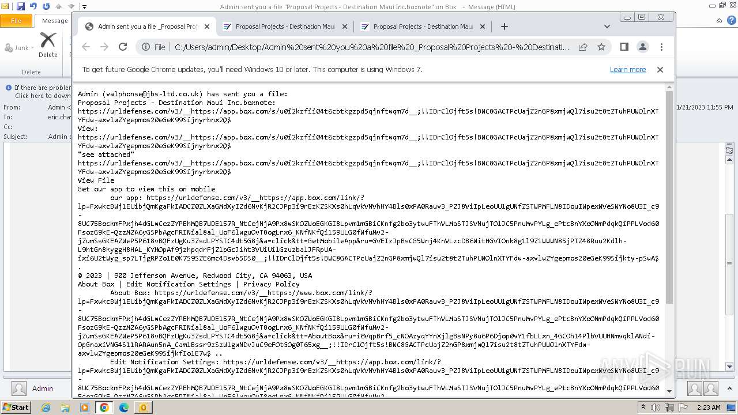Open the Junk dropdown in Outlook ribbon
The image size is (738, 415).
click(20, 48)
